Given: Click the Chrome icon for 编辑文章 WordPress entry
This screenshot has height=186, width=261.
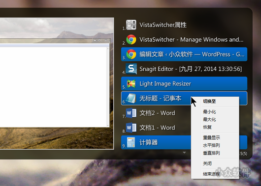Looking at the screenshot, I should click(131, 54).
